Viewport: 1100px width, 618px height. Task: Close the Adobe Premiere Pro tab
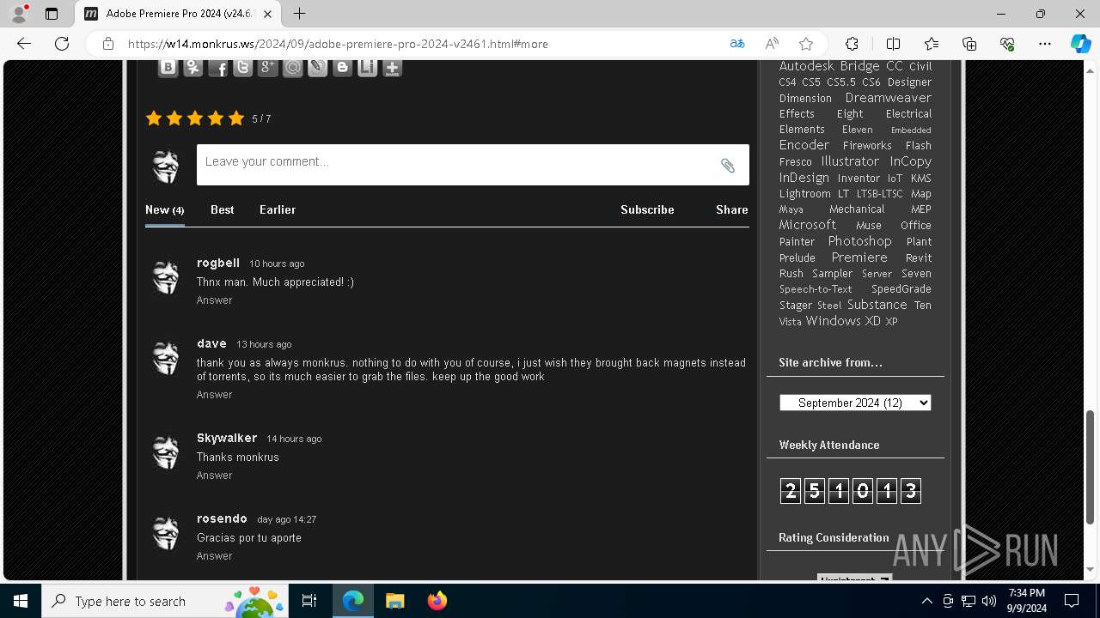pyautogui.click(x=269, y=14)
